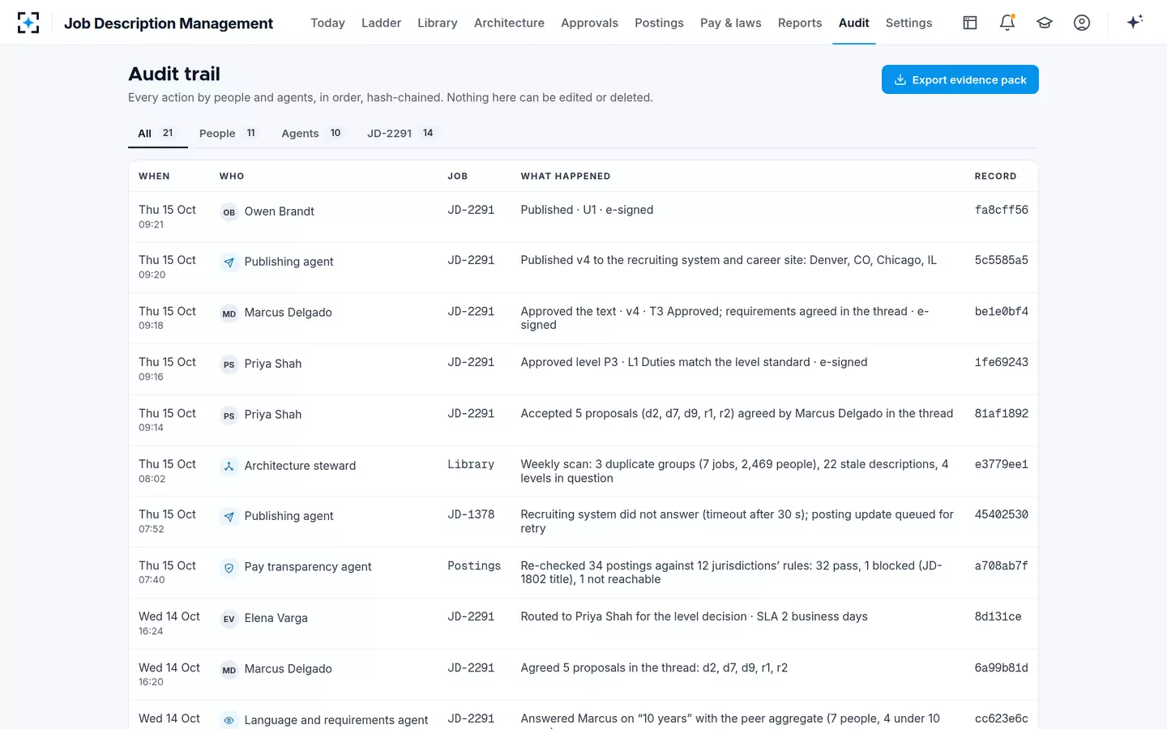
Task: Click Export evidence pack button
Action: [960, 79]
